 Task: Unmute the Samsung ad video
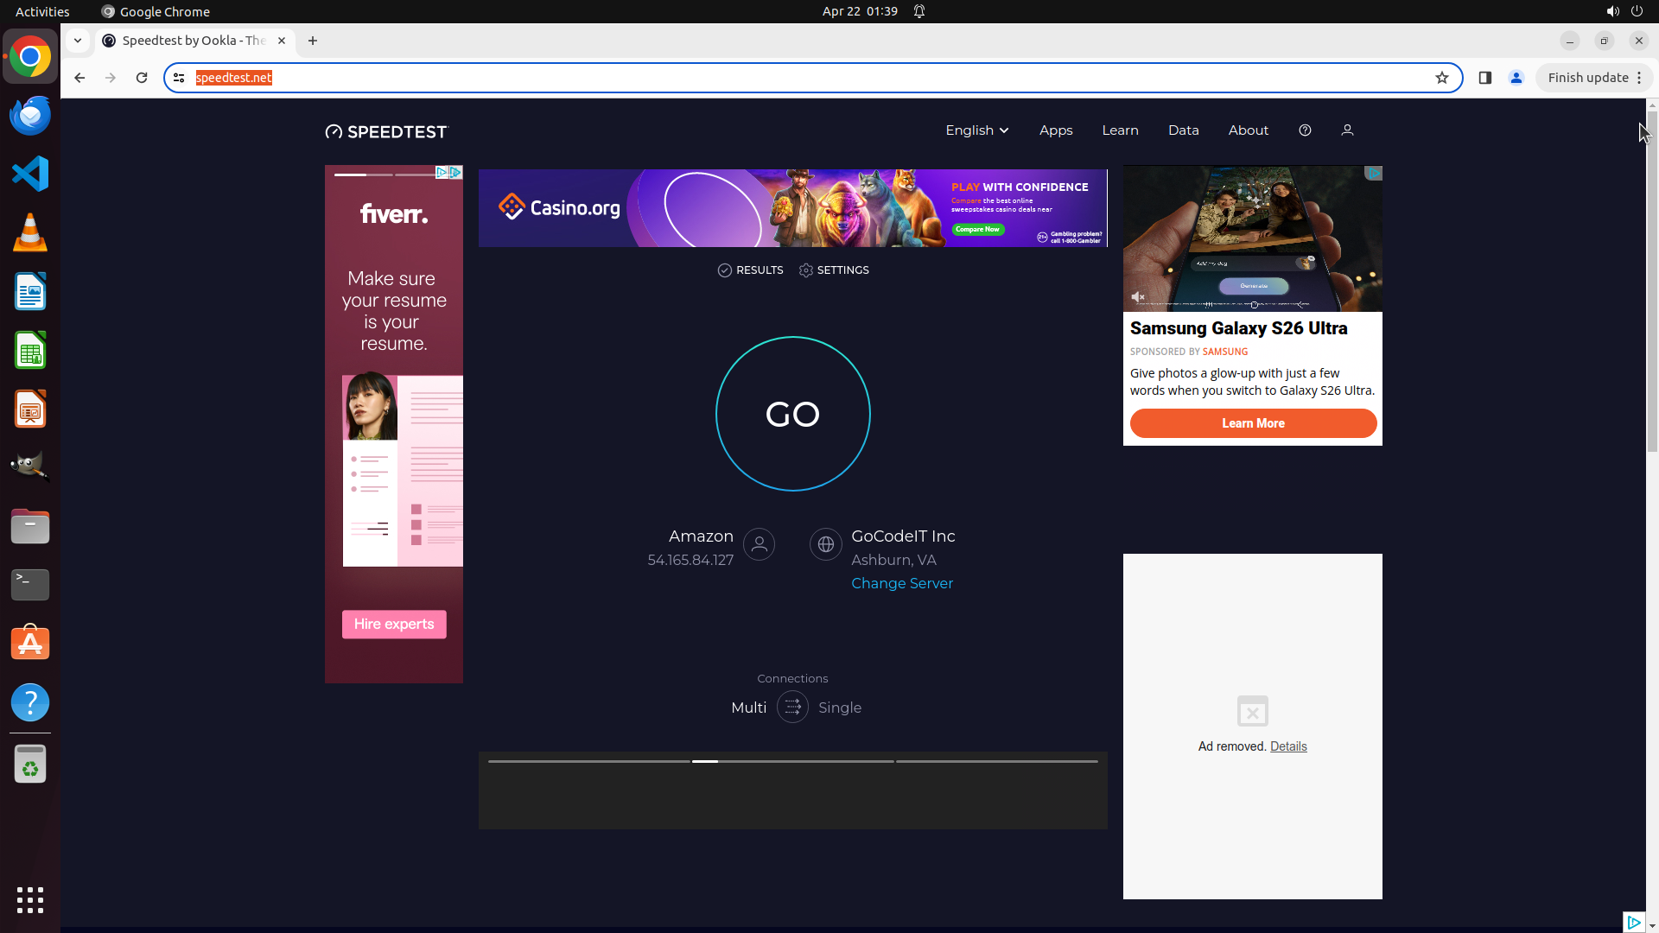tap(1138, 297)
